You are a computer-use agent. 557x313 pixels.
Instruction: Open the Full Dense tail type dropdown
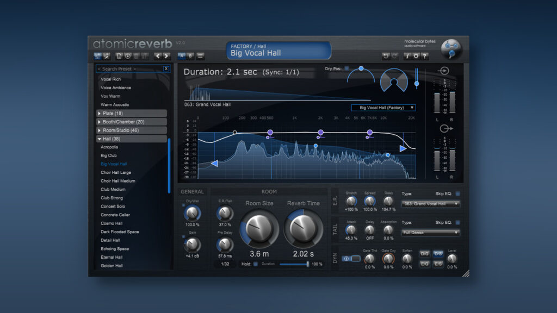click(430, 233)
